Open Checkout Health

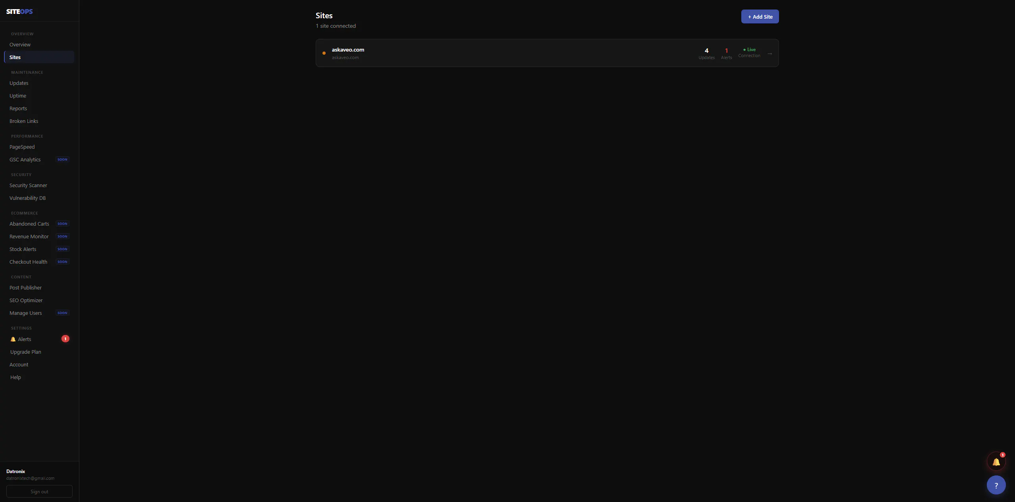tap(39, 262)
